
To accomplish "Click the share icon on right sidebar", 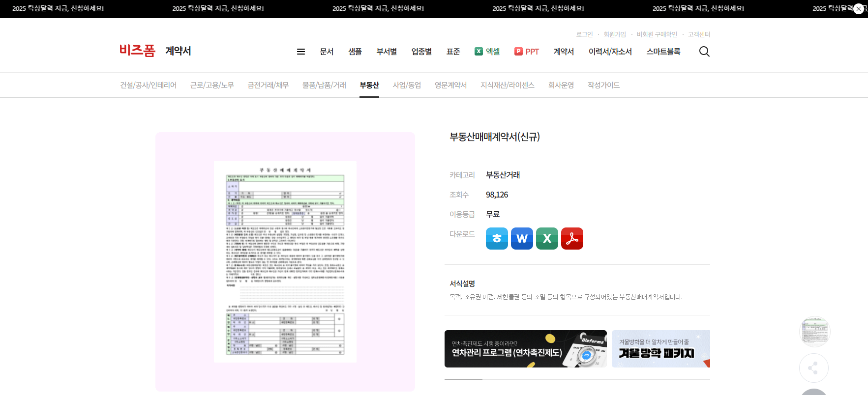I will point(813,368).
